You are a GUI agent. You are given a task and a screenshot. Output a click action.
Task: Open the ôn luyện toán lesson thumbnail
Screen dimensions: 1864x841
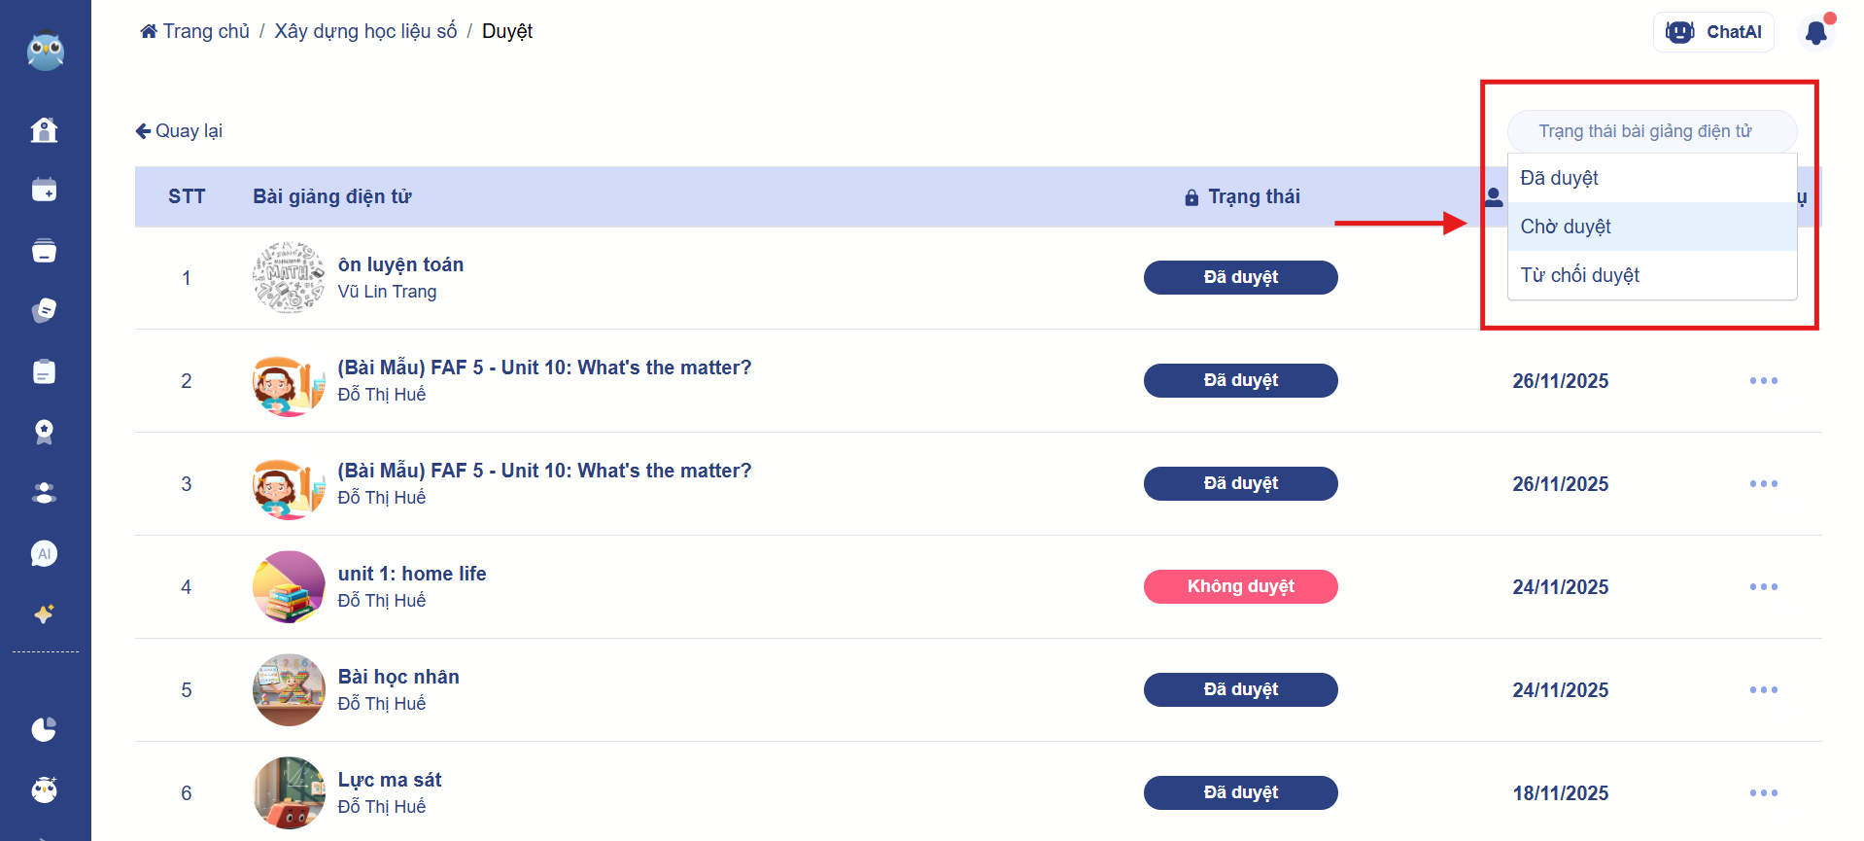click(x=289, y=278)
